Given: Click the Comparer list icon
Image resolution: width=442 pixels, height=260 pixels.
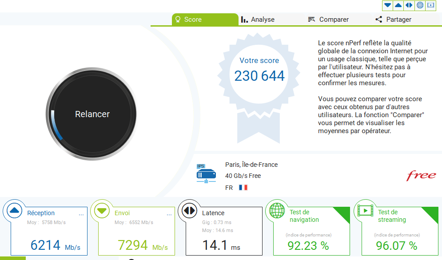Looking at the screenshot, I should (x=311, y=19).
